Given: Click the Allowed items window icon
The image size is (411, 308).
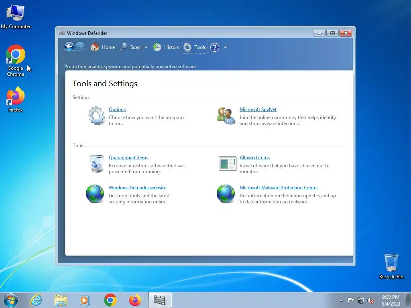Looking at the screenshot, I should tap(228, 164).
